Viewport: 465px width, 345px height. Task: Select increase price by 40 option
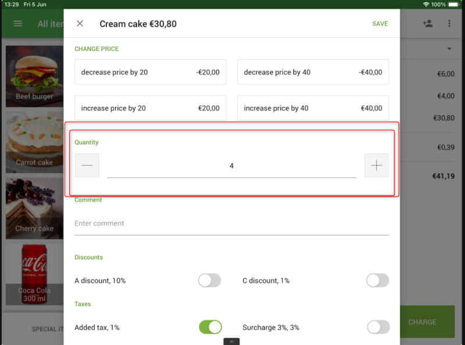313,108
